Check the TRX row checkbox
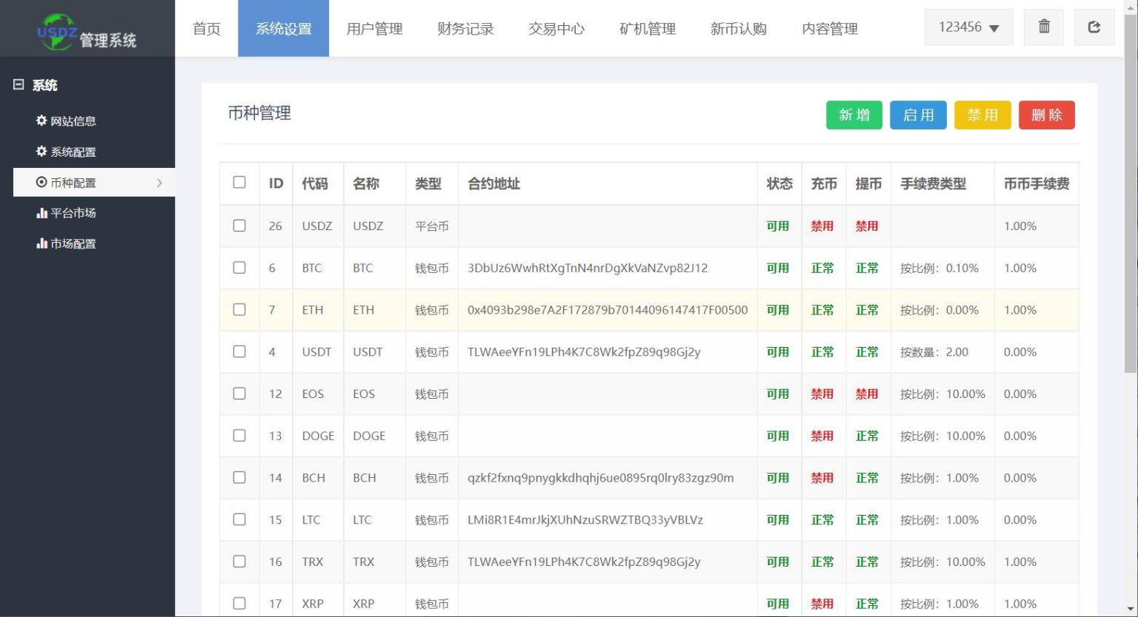 pos(239,561)
